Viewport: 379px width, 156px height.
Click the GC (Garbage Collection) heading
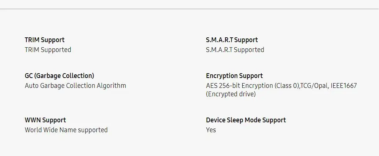click(59, 76)
